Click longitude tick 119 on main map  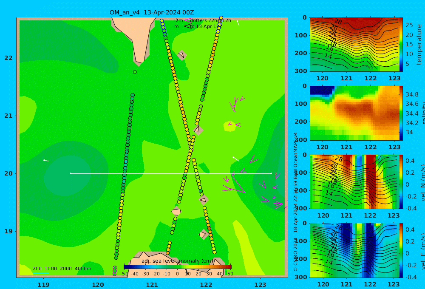click(44, 285)
